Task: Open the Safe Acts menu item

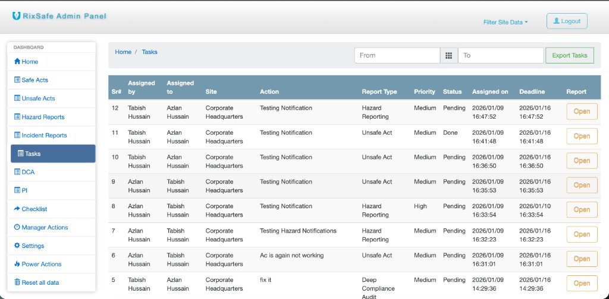Action: click(x=51, y=79)
